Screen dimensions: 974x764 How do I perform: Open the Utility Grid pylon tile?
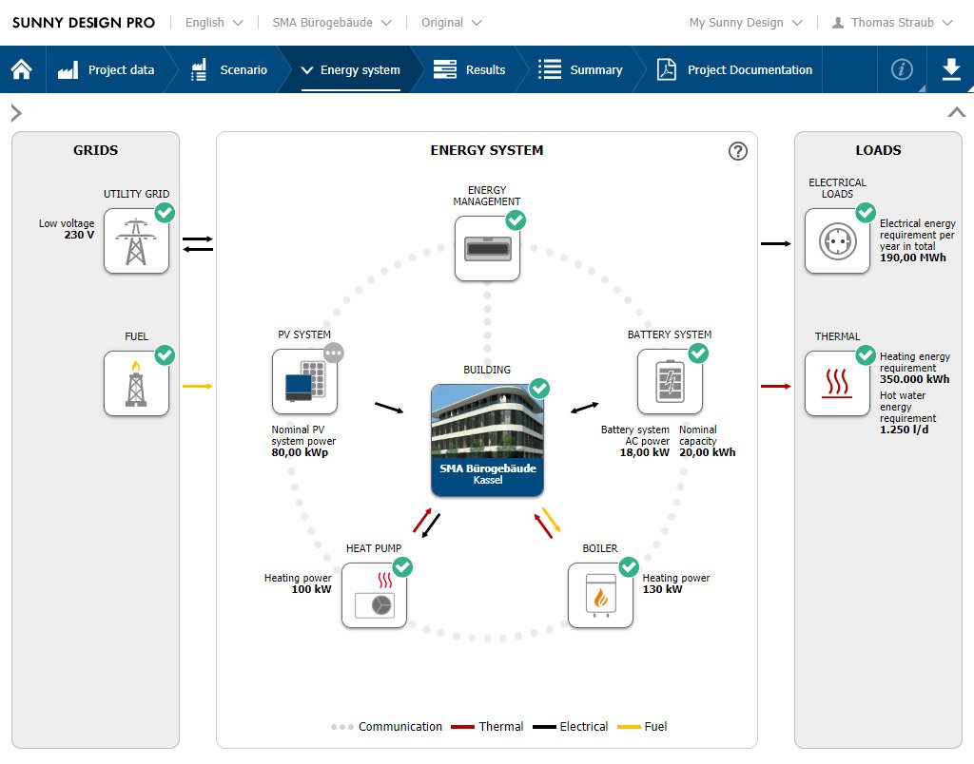(136, 240)
